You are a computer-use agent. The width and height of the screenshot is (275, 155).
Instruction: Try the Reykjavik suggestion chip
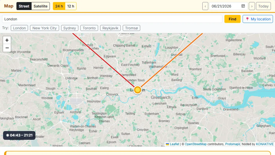point(110,28)
